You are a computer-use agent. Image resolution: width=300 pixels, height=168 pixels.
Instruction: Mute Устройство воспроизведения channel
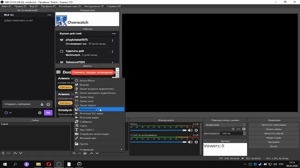coord(190,142)
